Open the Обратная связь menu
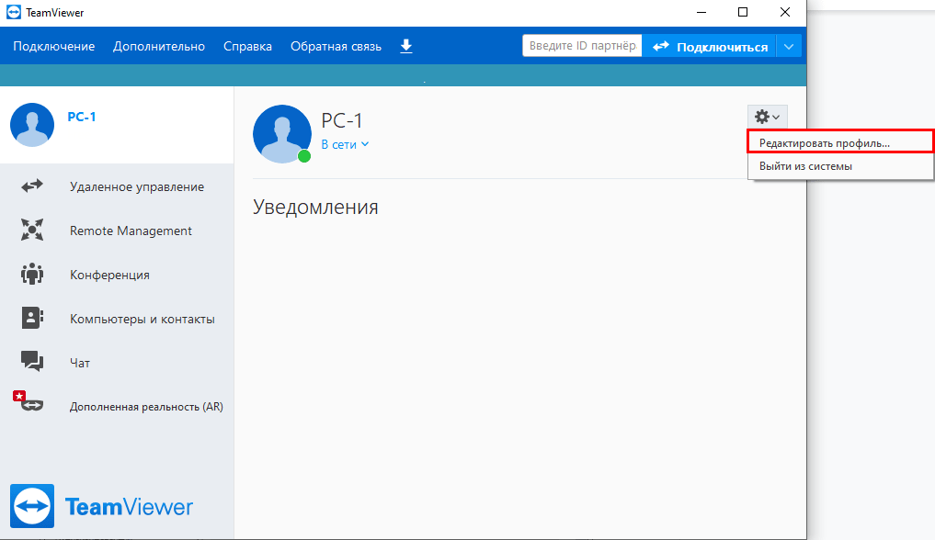Image resolution: width=935 pixels, height=540 pixels. coord(336,47)
